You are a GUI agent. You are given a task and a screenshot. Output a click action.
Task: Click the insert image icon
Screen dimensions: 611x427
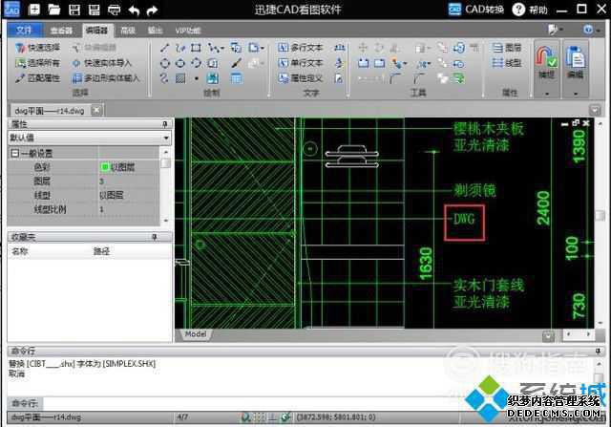coord(213,78)
